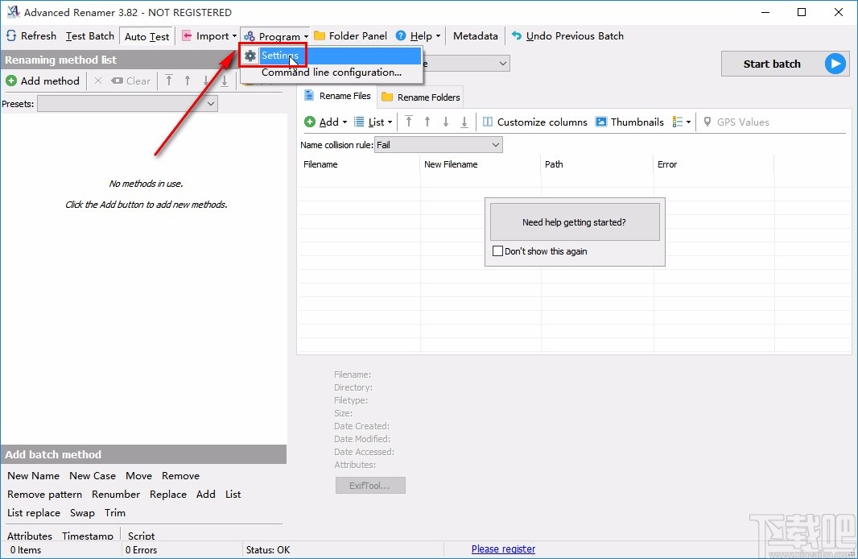The height and width of the screenshot is (559, 858).
Task: Click the Filename column header
Action: 359,164
